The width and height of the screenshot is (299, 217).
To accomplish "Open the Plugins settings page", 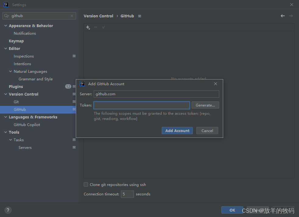I will click(16, 86).
